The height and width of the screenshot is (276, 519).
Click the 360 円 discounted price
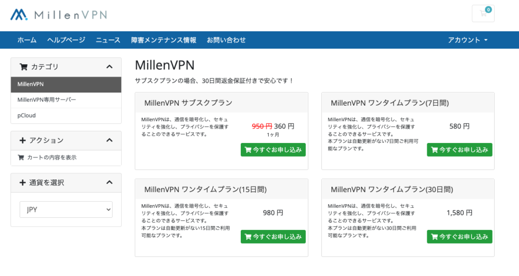click(x=284, y=126)
